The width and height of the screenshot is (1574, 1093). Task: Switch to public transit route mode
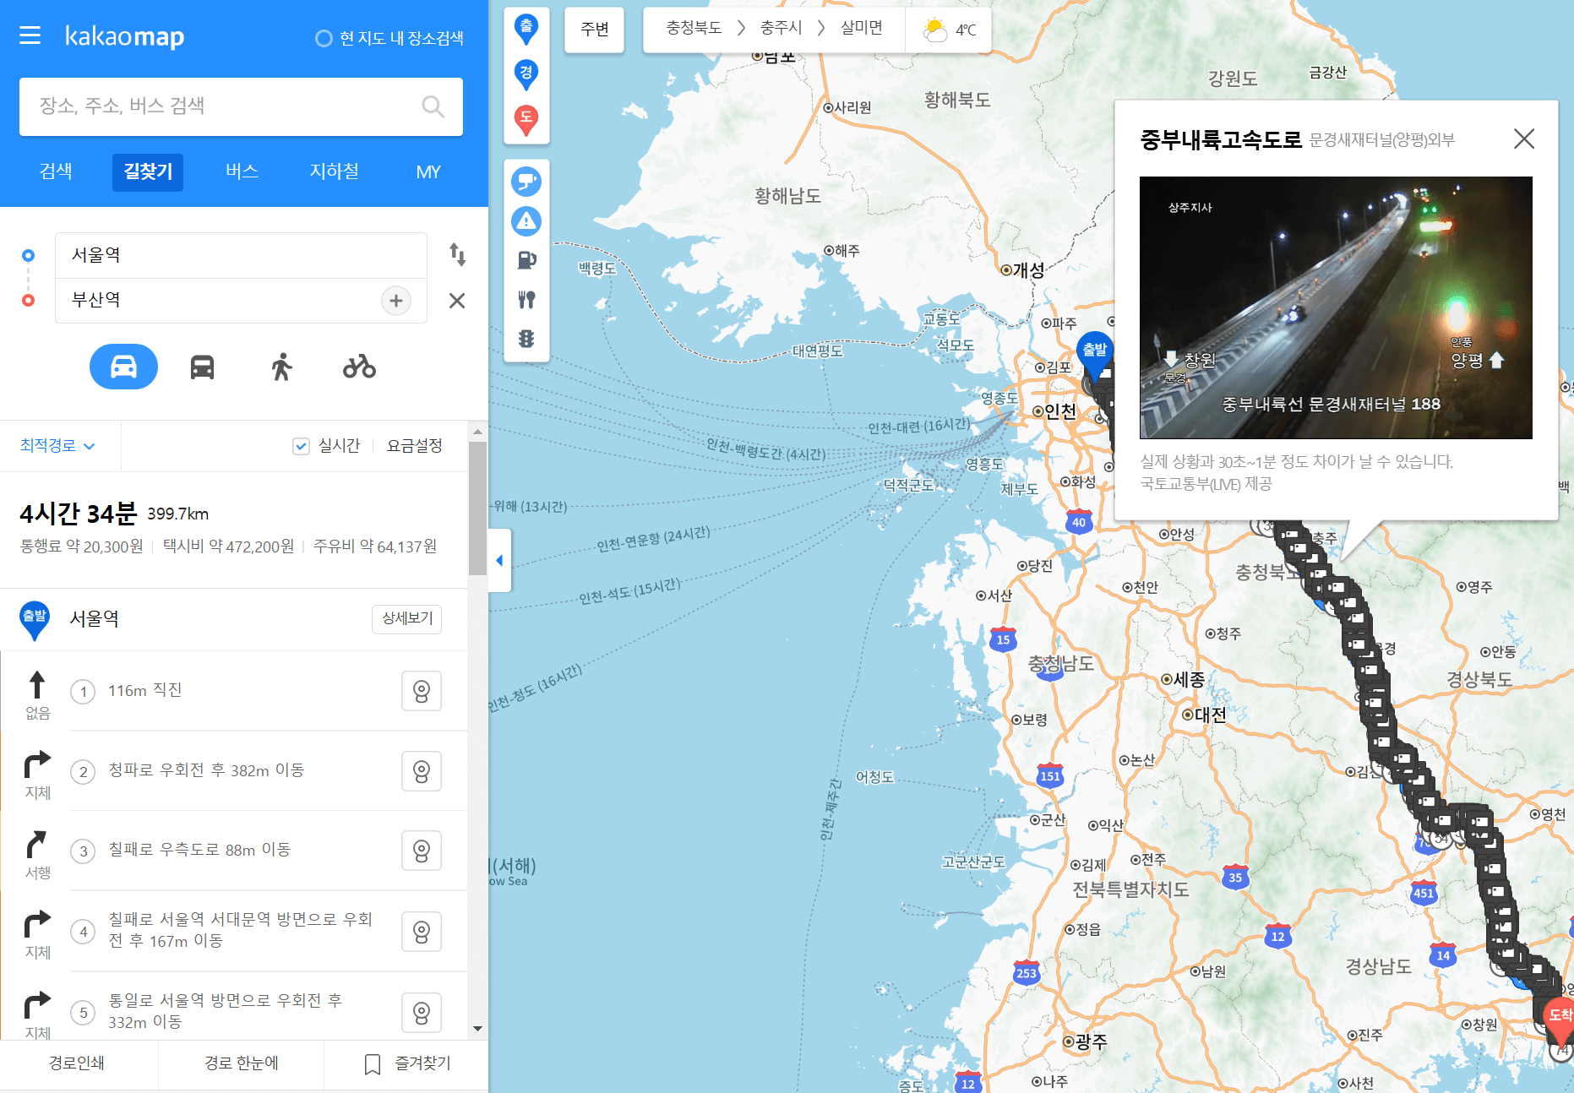202,367
